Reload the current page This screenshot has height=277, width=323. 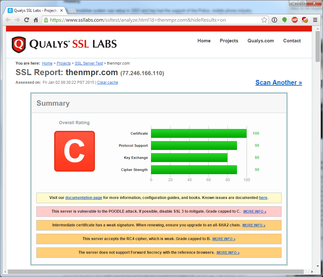(27, 20)
